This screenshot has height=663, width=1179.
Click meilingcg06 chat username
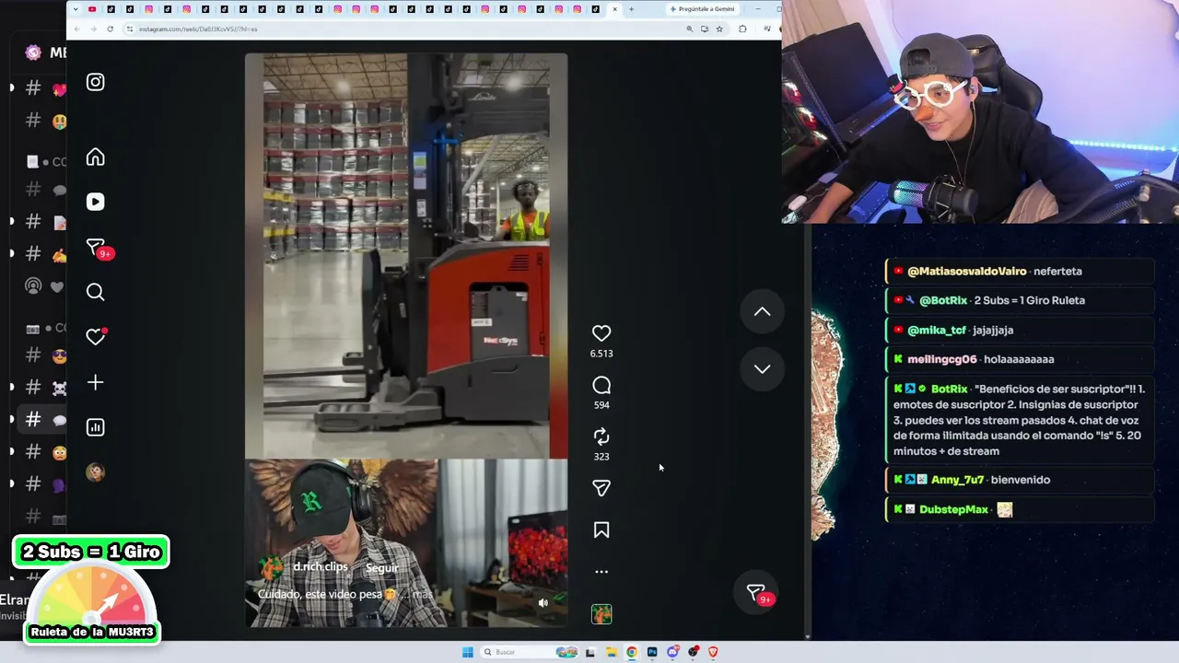coord(941,359)
